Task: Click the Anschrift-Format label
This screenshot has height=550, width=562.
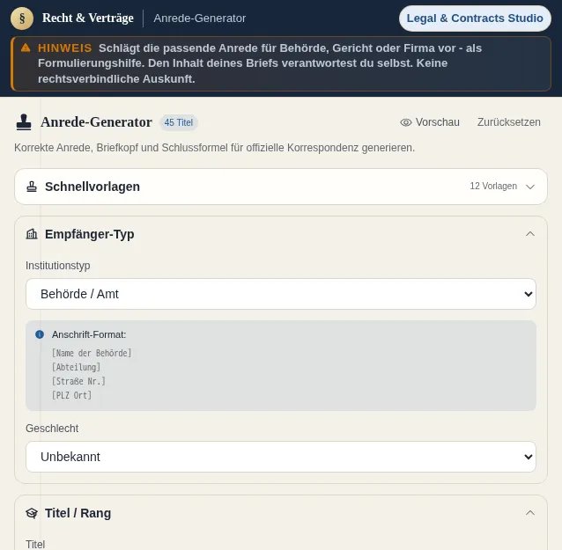Action: [89, 334]
